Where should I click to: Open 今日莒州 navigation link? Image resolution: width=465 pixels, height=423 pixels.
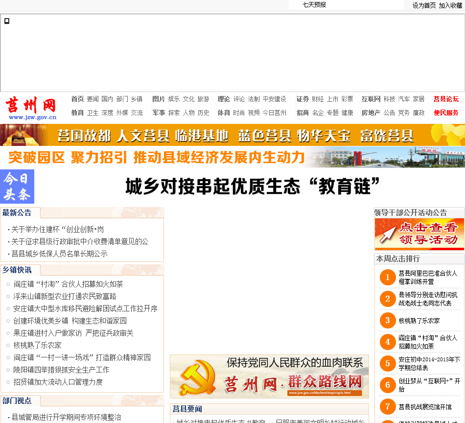(x=274, y=113)
